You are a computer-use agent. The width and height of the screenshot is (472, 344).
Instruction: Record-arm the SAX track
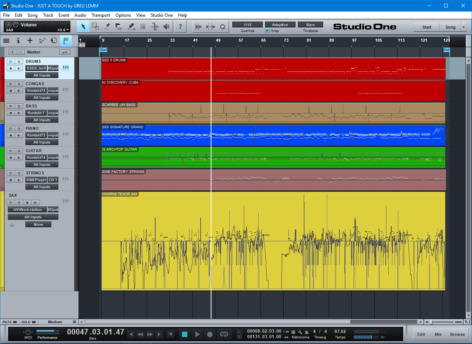pos(27,203)
